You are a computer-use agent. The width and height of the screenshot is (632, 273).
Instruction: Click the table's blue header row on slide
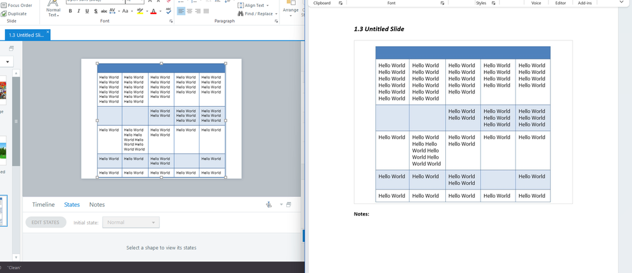click(161, 68)
